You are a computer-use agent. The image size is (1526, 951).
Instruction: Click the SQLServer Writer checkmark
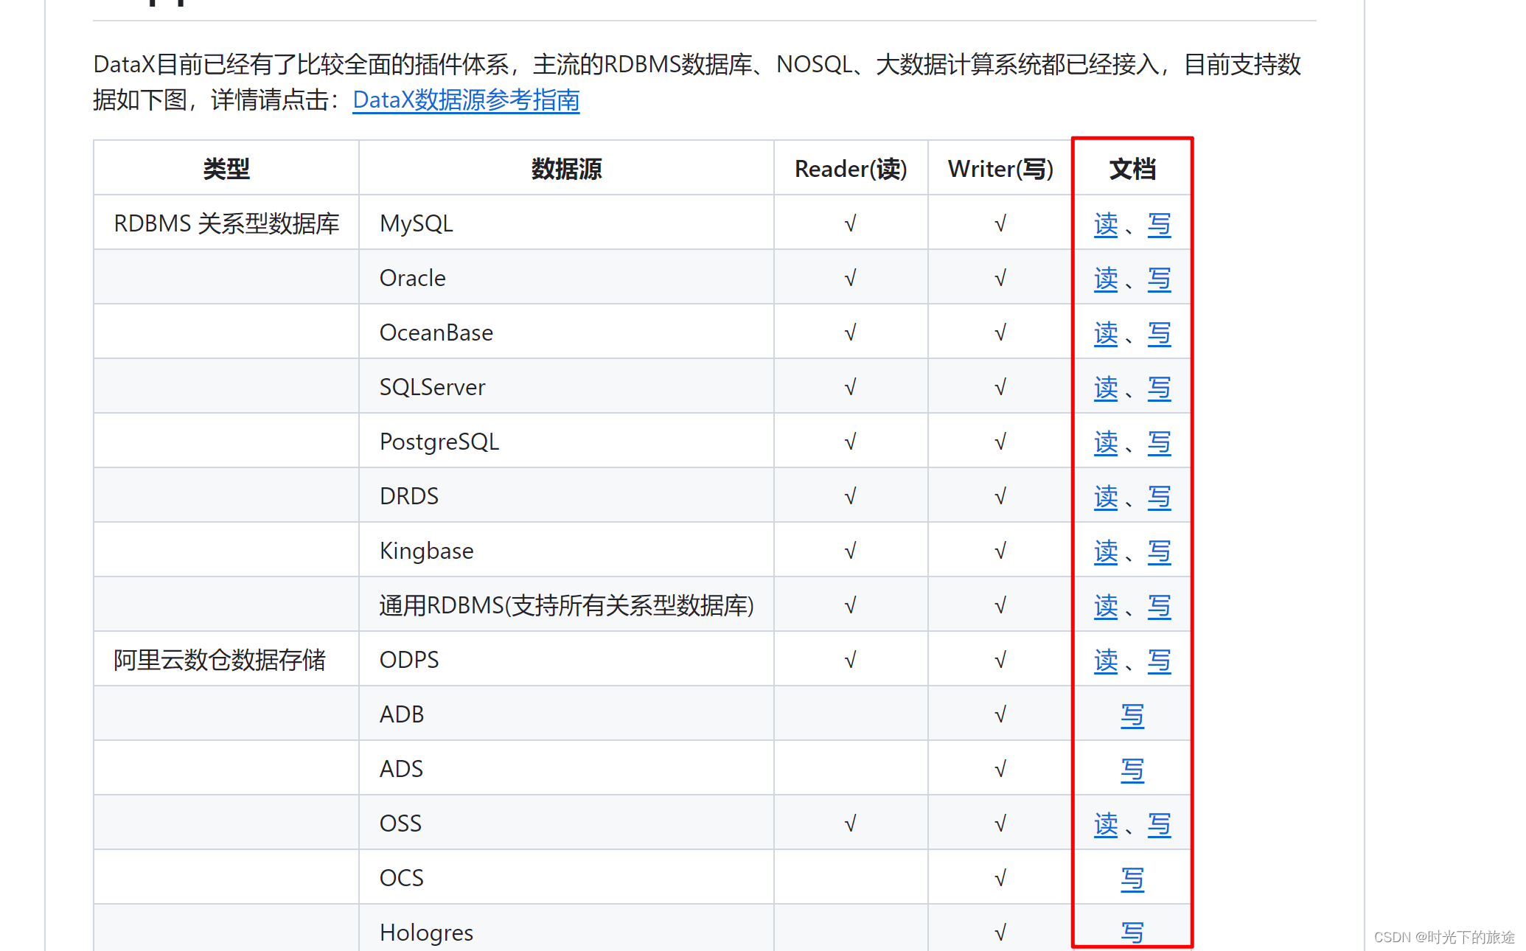pyautogui.click(x=1000, y=387)
